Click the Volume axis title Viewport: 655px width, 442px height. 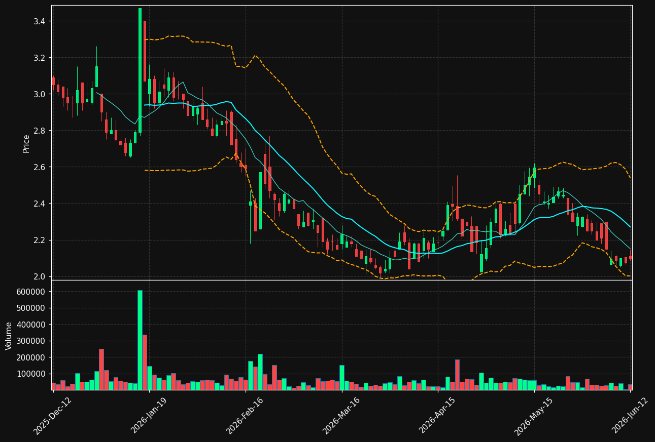click(x=9, y=336)
